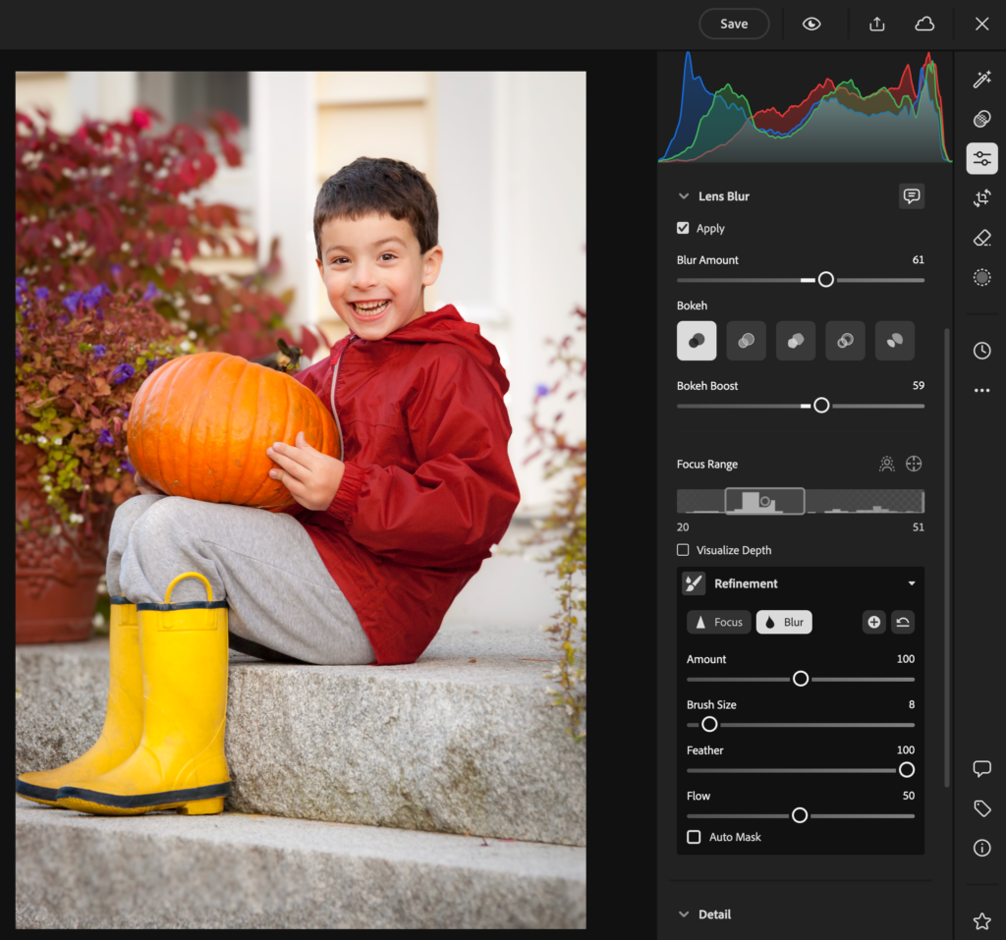This screenshot has height=940, width=1006.
Task: Collapse the Refinement dropdown arrow
Action: tap(911, 583)
